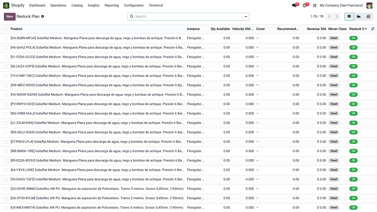
Task: Open the user avatar menu
Action: pos(369,5)
